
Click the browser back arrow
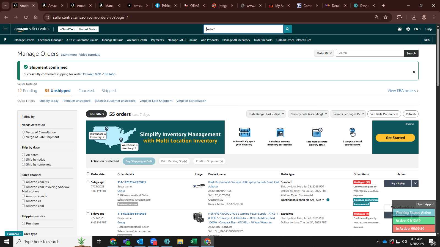click(x=6, y=17)
